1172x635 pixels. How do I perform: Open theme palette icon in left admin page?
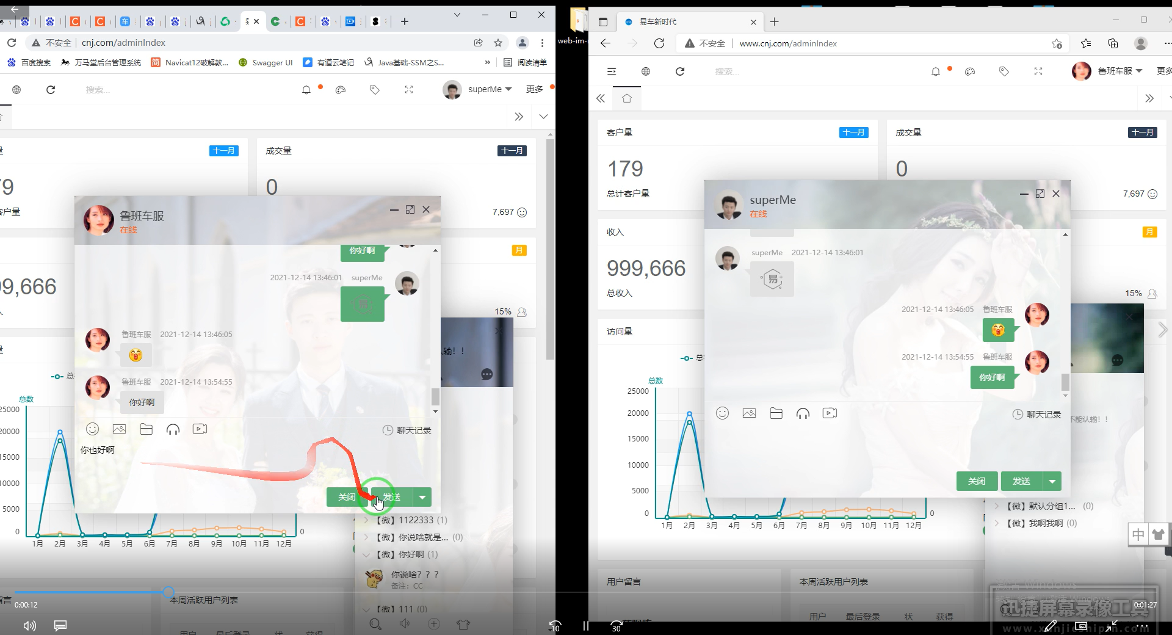(x=341, y=90)
